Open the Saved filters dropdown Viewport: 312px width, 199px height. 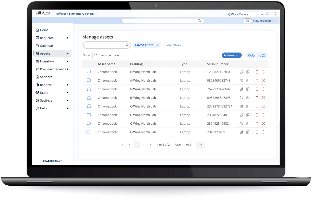tap(147, 45)
